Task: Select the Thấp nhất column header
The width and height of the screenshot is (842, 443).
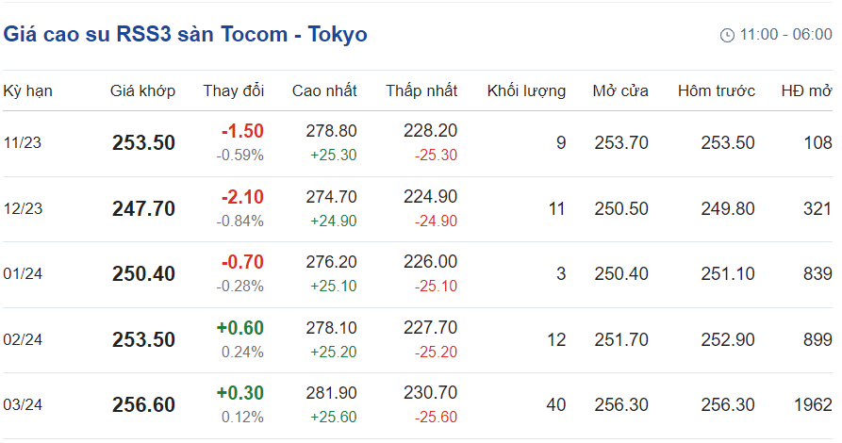Action: (421, 91)
